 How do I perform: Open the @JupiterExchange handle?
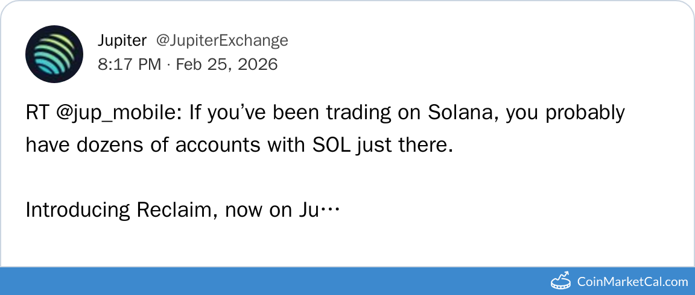222,40
